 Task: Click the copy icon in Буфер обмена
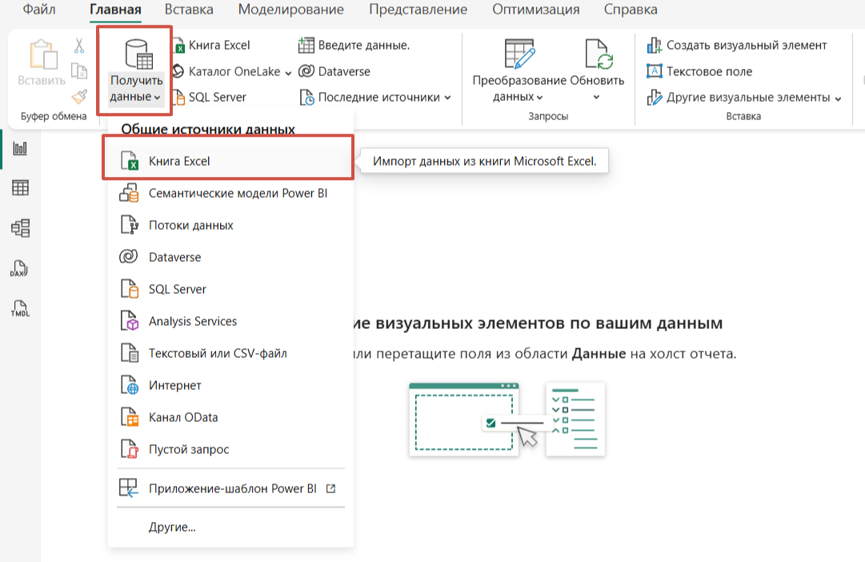pos(79,71)
